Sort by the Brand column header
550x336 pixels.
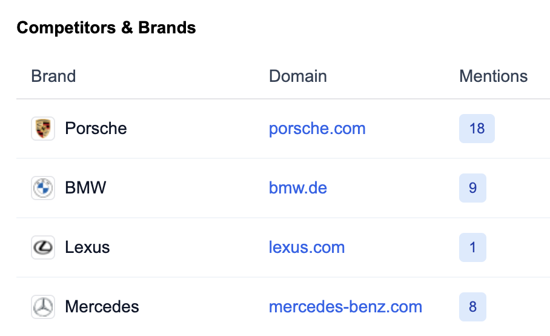(53, 76)
